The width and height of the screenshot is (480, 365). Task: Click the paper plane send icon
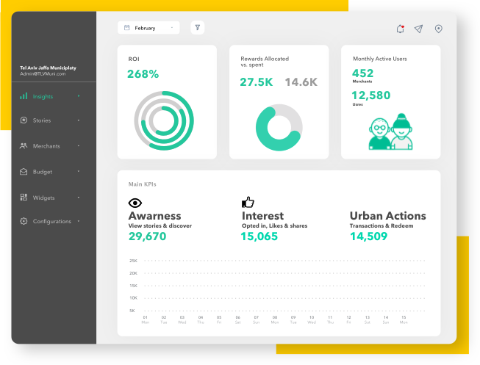[418, 29]
